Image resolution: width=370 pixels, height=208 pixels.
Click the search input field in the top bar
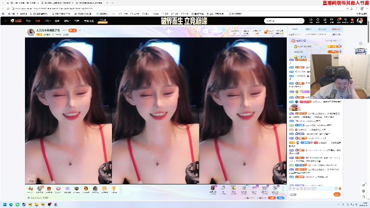282,21
